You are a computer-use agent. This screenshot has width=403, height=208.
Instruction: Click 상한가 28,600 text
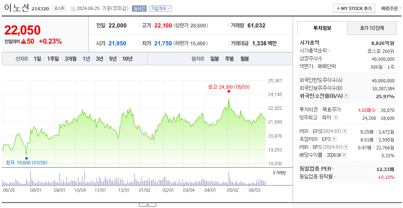pyautogui.click(x=190, y=26)
